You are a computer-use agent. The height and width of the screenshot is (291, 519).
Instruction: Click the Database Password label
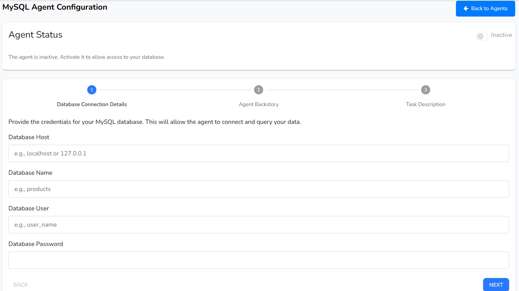(36, 244)
